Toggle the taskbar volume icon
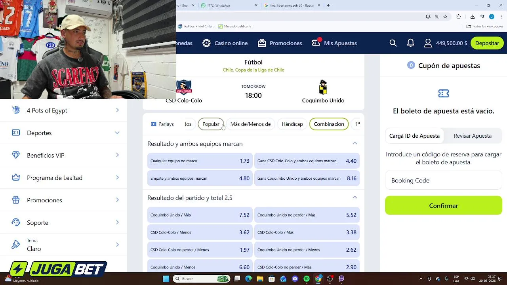 coord(473,279)
